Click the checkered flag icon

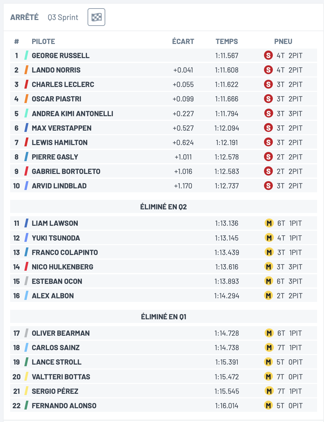pyautogui.click(x=96, y=17)
